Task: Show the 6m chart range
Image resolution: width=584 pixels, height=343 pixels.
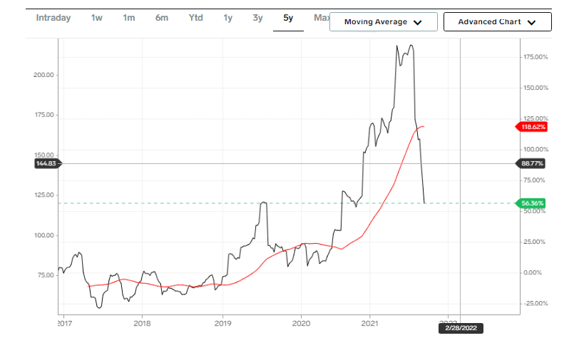Action: point(161,18)
